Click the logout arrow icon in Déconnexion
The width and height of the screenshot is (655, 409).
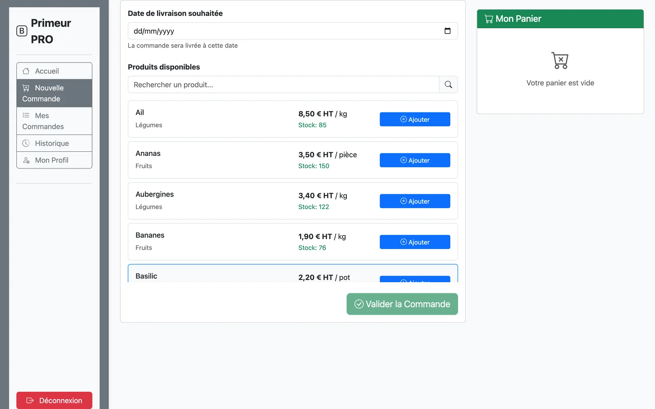[30, 400]
